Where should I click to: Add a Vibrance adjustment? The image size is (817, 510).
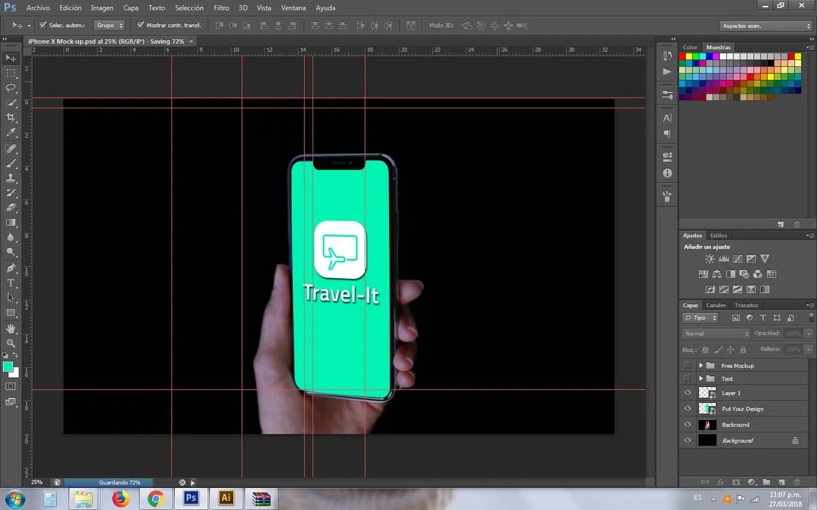(x=765, y=259)
